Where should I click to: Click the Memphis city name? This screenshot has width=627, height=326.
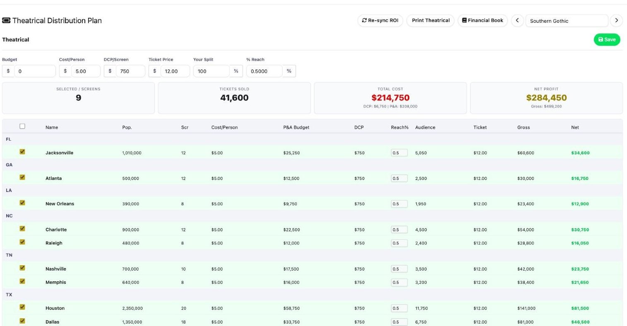[x=56, y=282]
